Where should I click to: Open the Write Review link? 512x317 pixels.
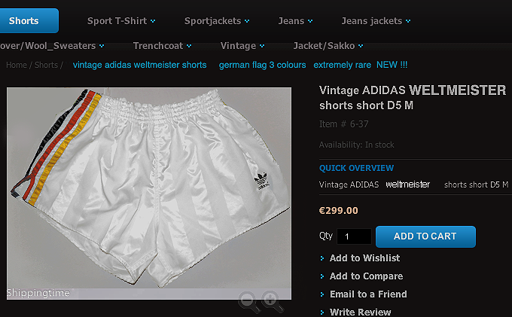click(x=360, y=312)
